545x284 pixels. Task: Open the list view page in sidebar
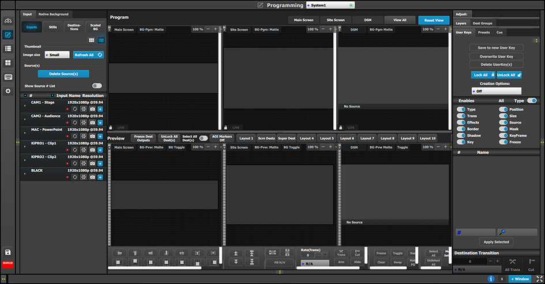pyautogui.click(x=8, y=48)
